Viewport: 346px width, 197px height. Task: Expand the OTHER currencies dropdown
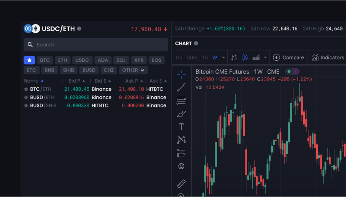(134, 70)
